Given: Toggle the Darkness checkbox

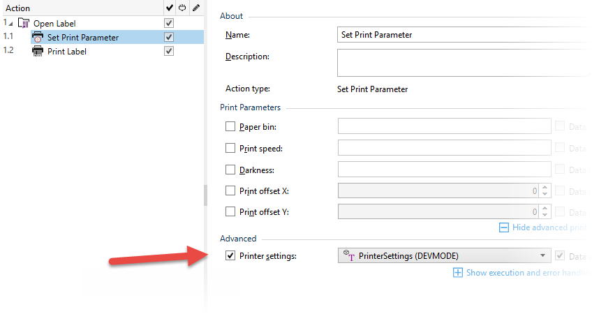Looking at the screenshot, I should [x=230, y=170].
